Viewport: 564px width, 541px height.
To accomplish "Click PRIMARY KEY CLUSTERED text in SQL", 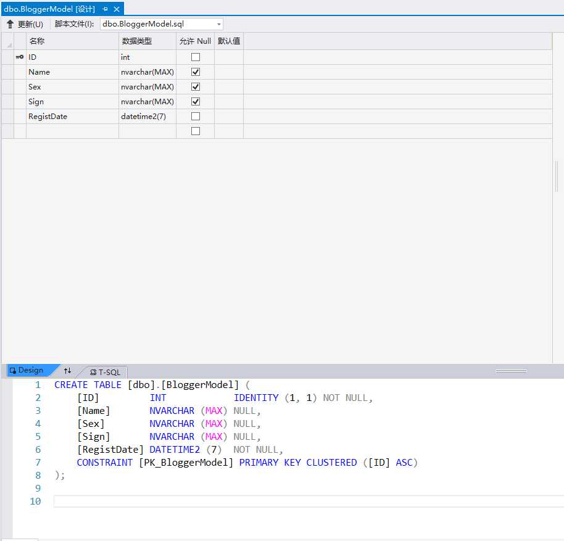I will (x=298, y=463).
